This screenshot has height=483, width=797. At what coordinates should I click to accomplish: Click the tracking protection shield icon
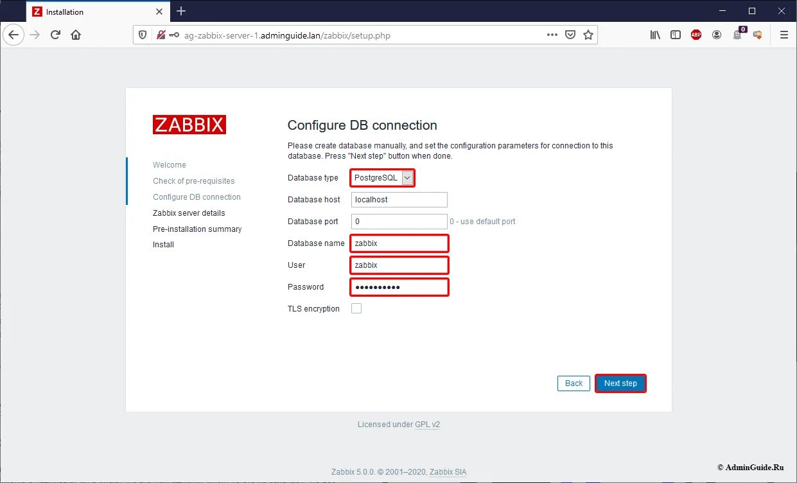[143, 35]
